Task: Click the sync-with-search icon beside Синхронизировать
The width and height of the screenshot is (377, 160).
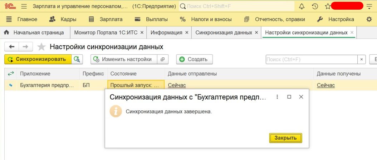Action: 77,59
